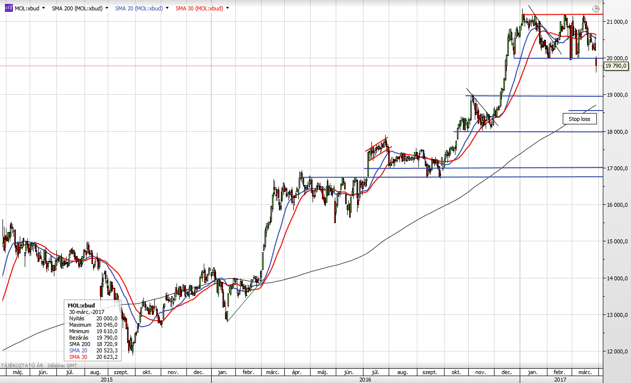The width and height of the screenshot is (631, 383).
Task: Click the 17 000,0 price axis label
Action: (616, 168)
